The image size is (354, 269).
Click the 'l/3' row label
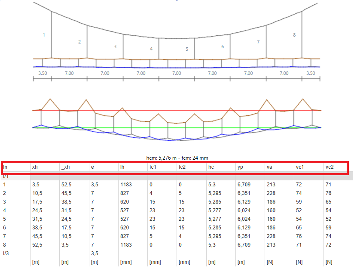click(x=6, y=254)
